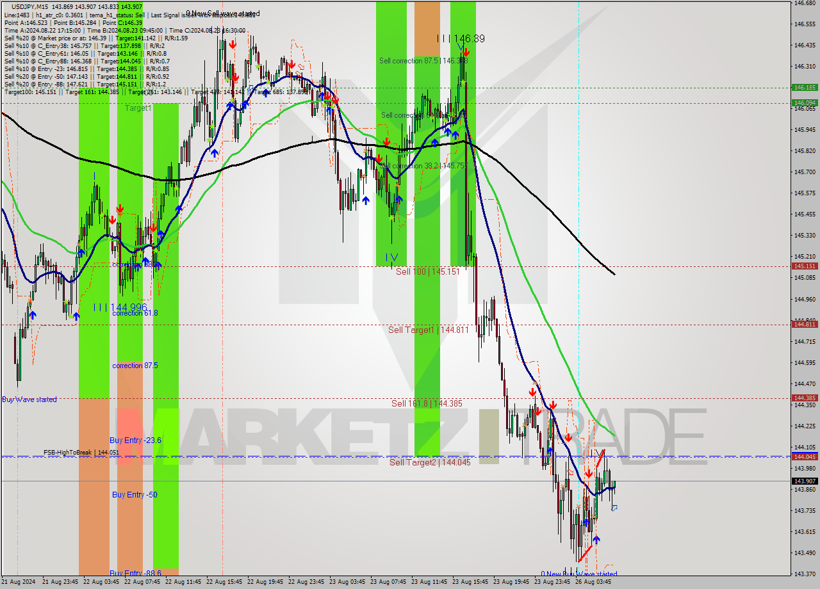Click the red 144.045 price tag

point(805,456)
